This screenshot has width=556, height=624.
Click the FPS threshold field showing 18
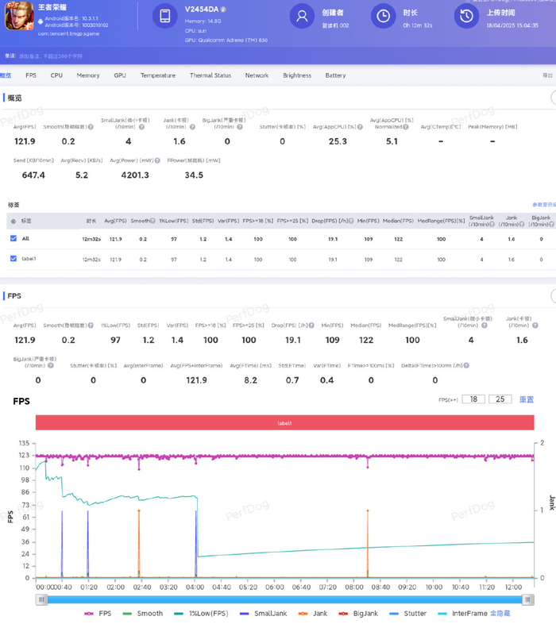coord(473,399)
